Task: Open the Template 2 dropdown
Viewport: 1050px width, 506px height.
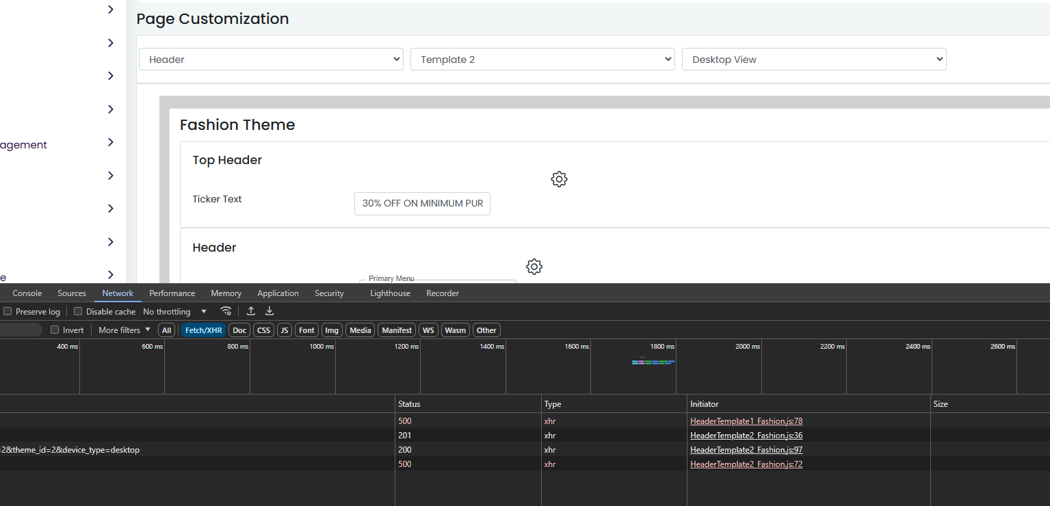Action: coord(543,59)
